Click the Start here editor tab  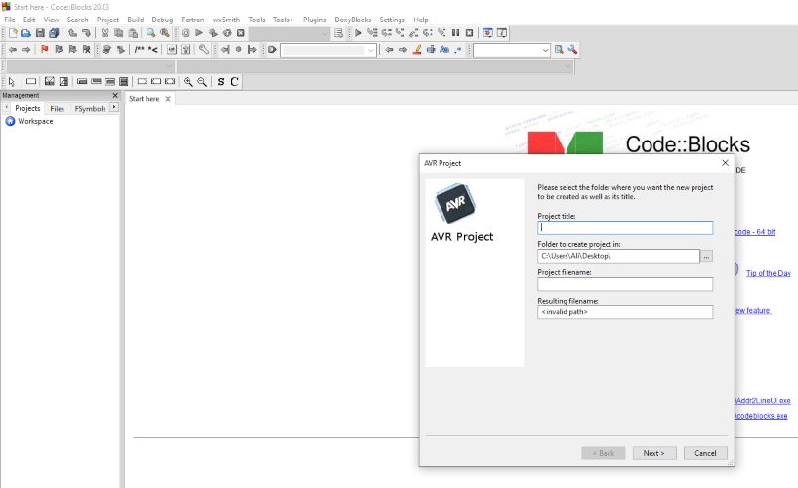coord(144,99)
